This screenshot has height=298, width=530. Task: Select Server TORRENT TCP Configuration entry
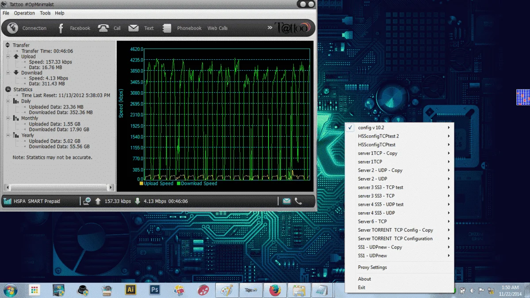[x=399, y=239]
